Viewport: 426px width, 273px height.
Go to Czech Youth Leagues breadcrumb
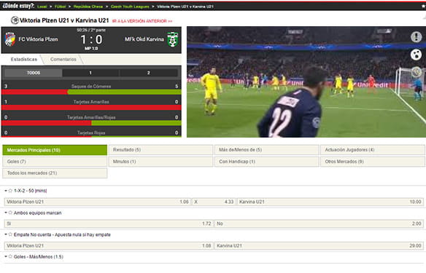pyautogui.click(x=130, y=7)
